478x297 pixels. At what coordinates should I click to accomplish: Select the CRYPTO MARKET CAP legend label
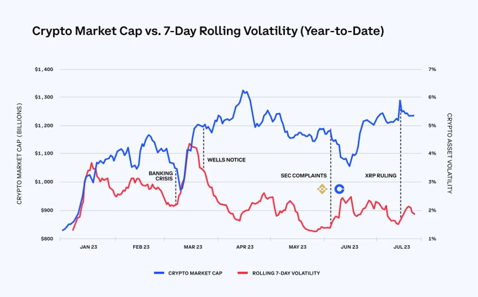(x=195, y=273)
